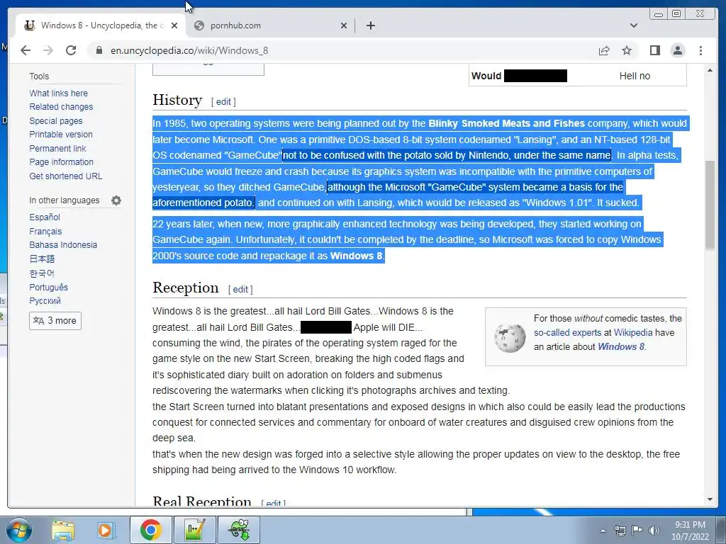Open Special pages link
726x544 pixels.
[x=55, y=120]
